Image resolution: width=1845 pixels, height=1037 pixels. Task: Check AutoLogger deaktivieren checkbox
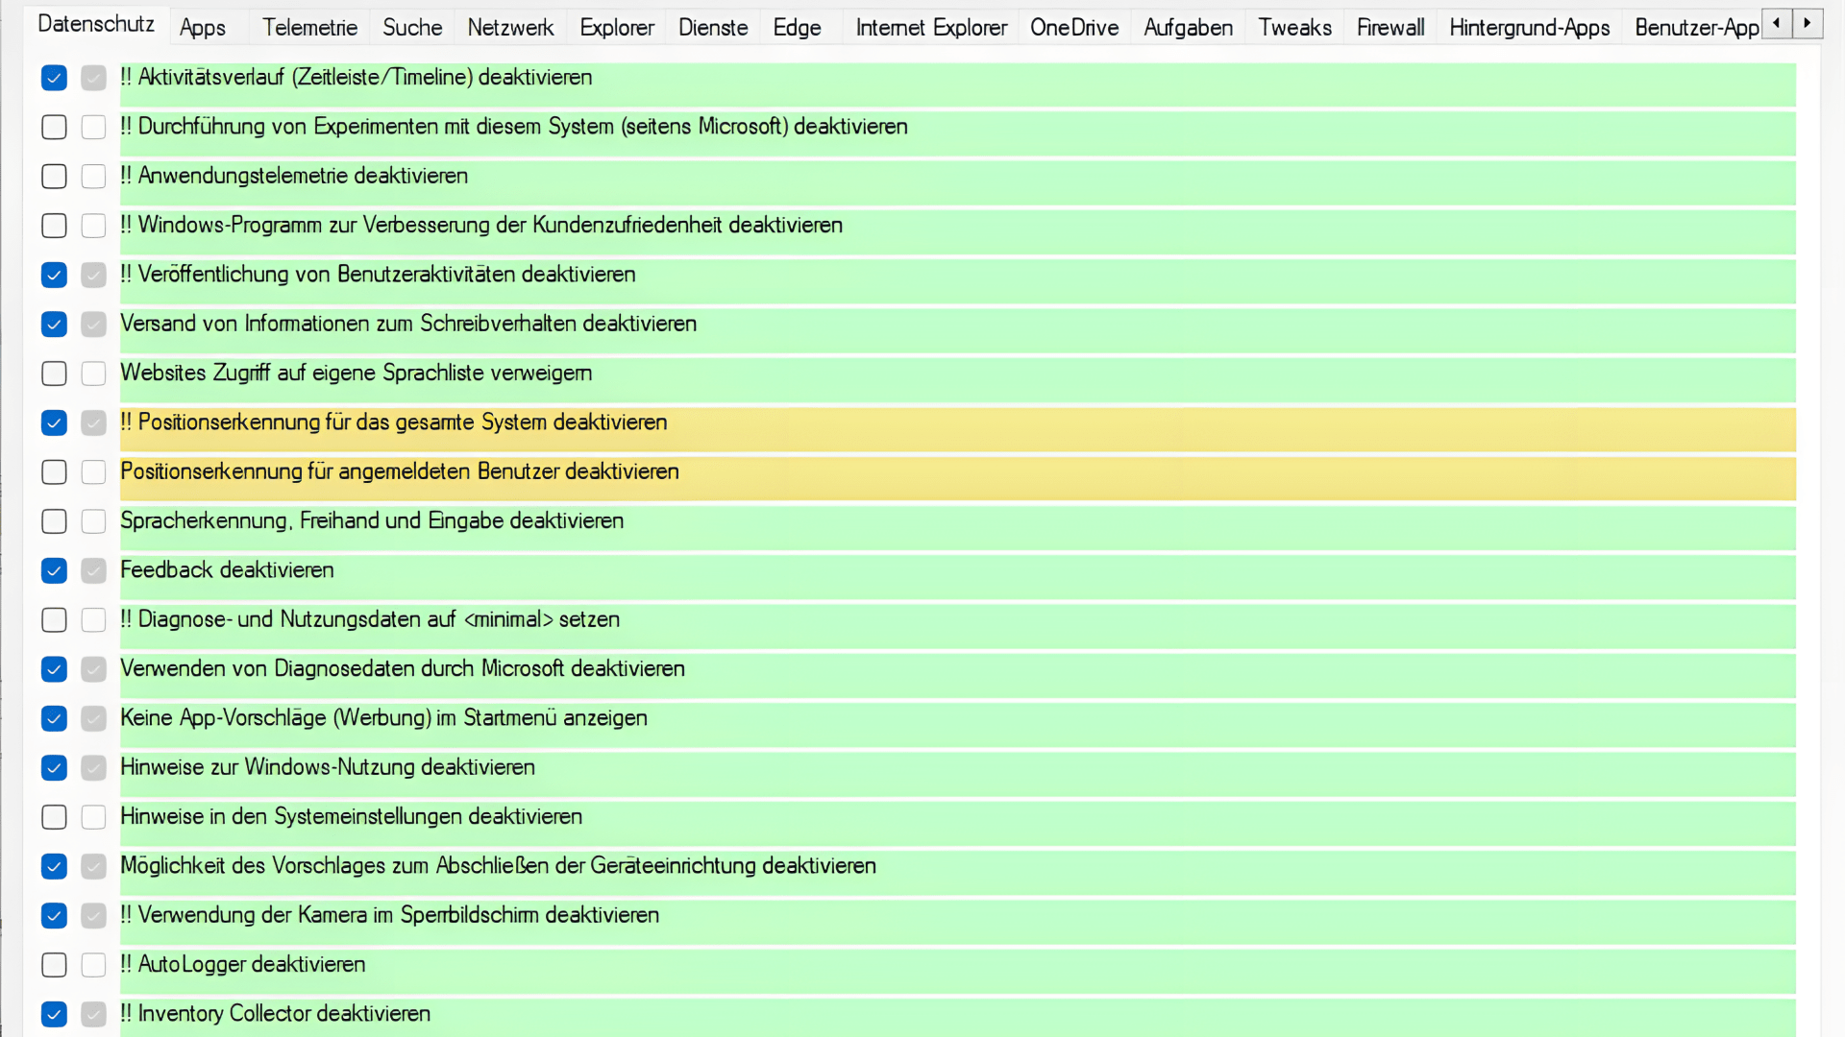point(54,965)
